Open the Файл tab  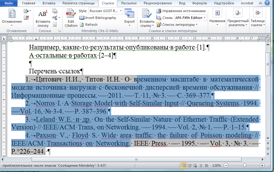(8, 3)
